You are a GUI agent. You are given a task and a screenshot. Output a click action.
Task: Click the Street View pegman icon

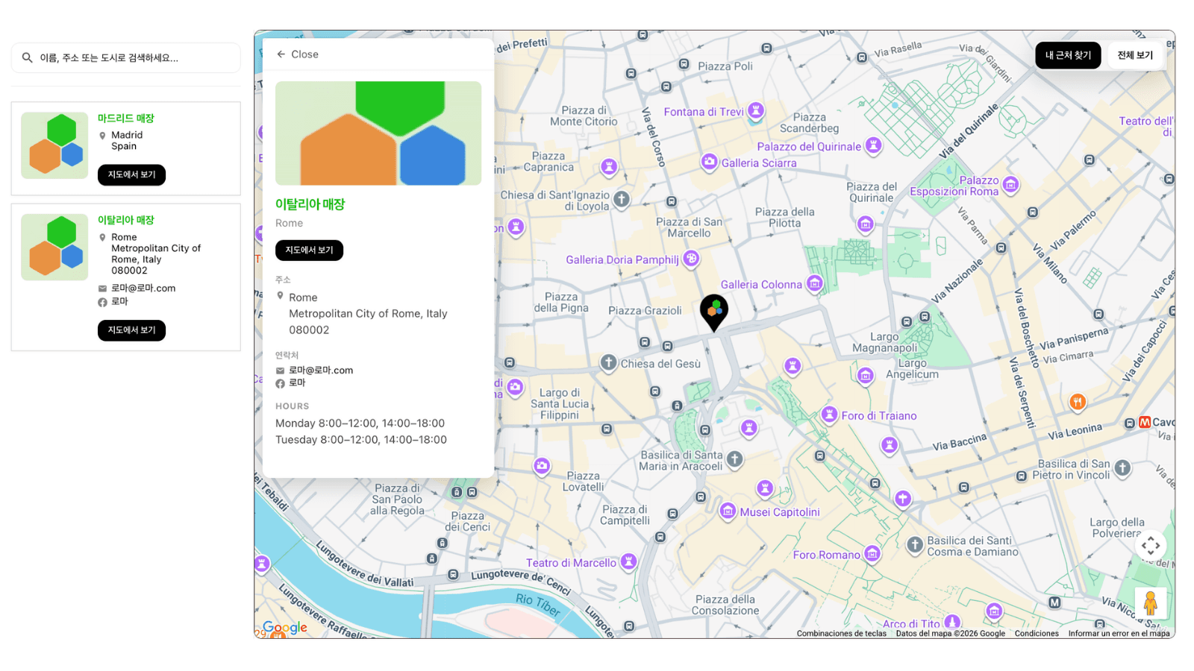[x=1150, y=602]
